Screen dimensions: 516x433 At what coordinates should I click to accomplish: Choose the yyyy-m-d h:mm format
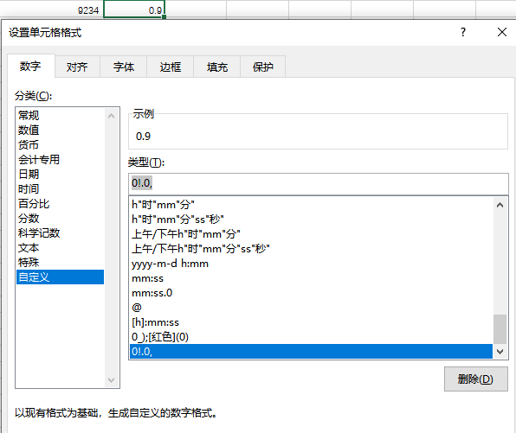click(312, 264)
